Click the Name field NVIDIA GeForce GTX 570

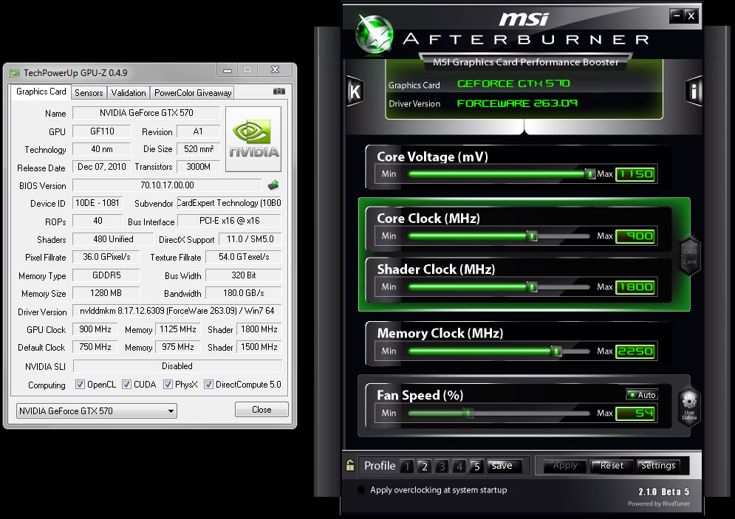pyautogui.click(x=146, y=113)
